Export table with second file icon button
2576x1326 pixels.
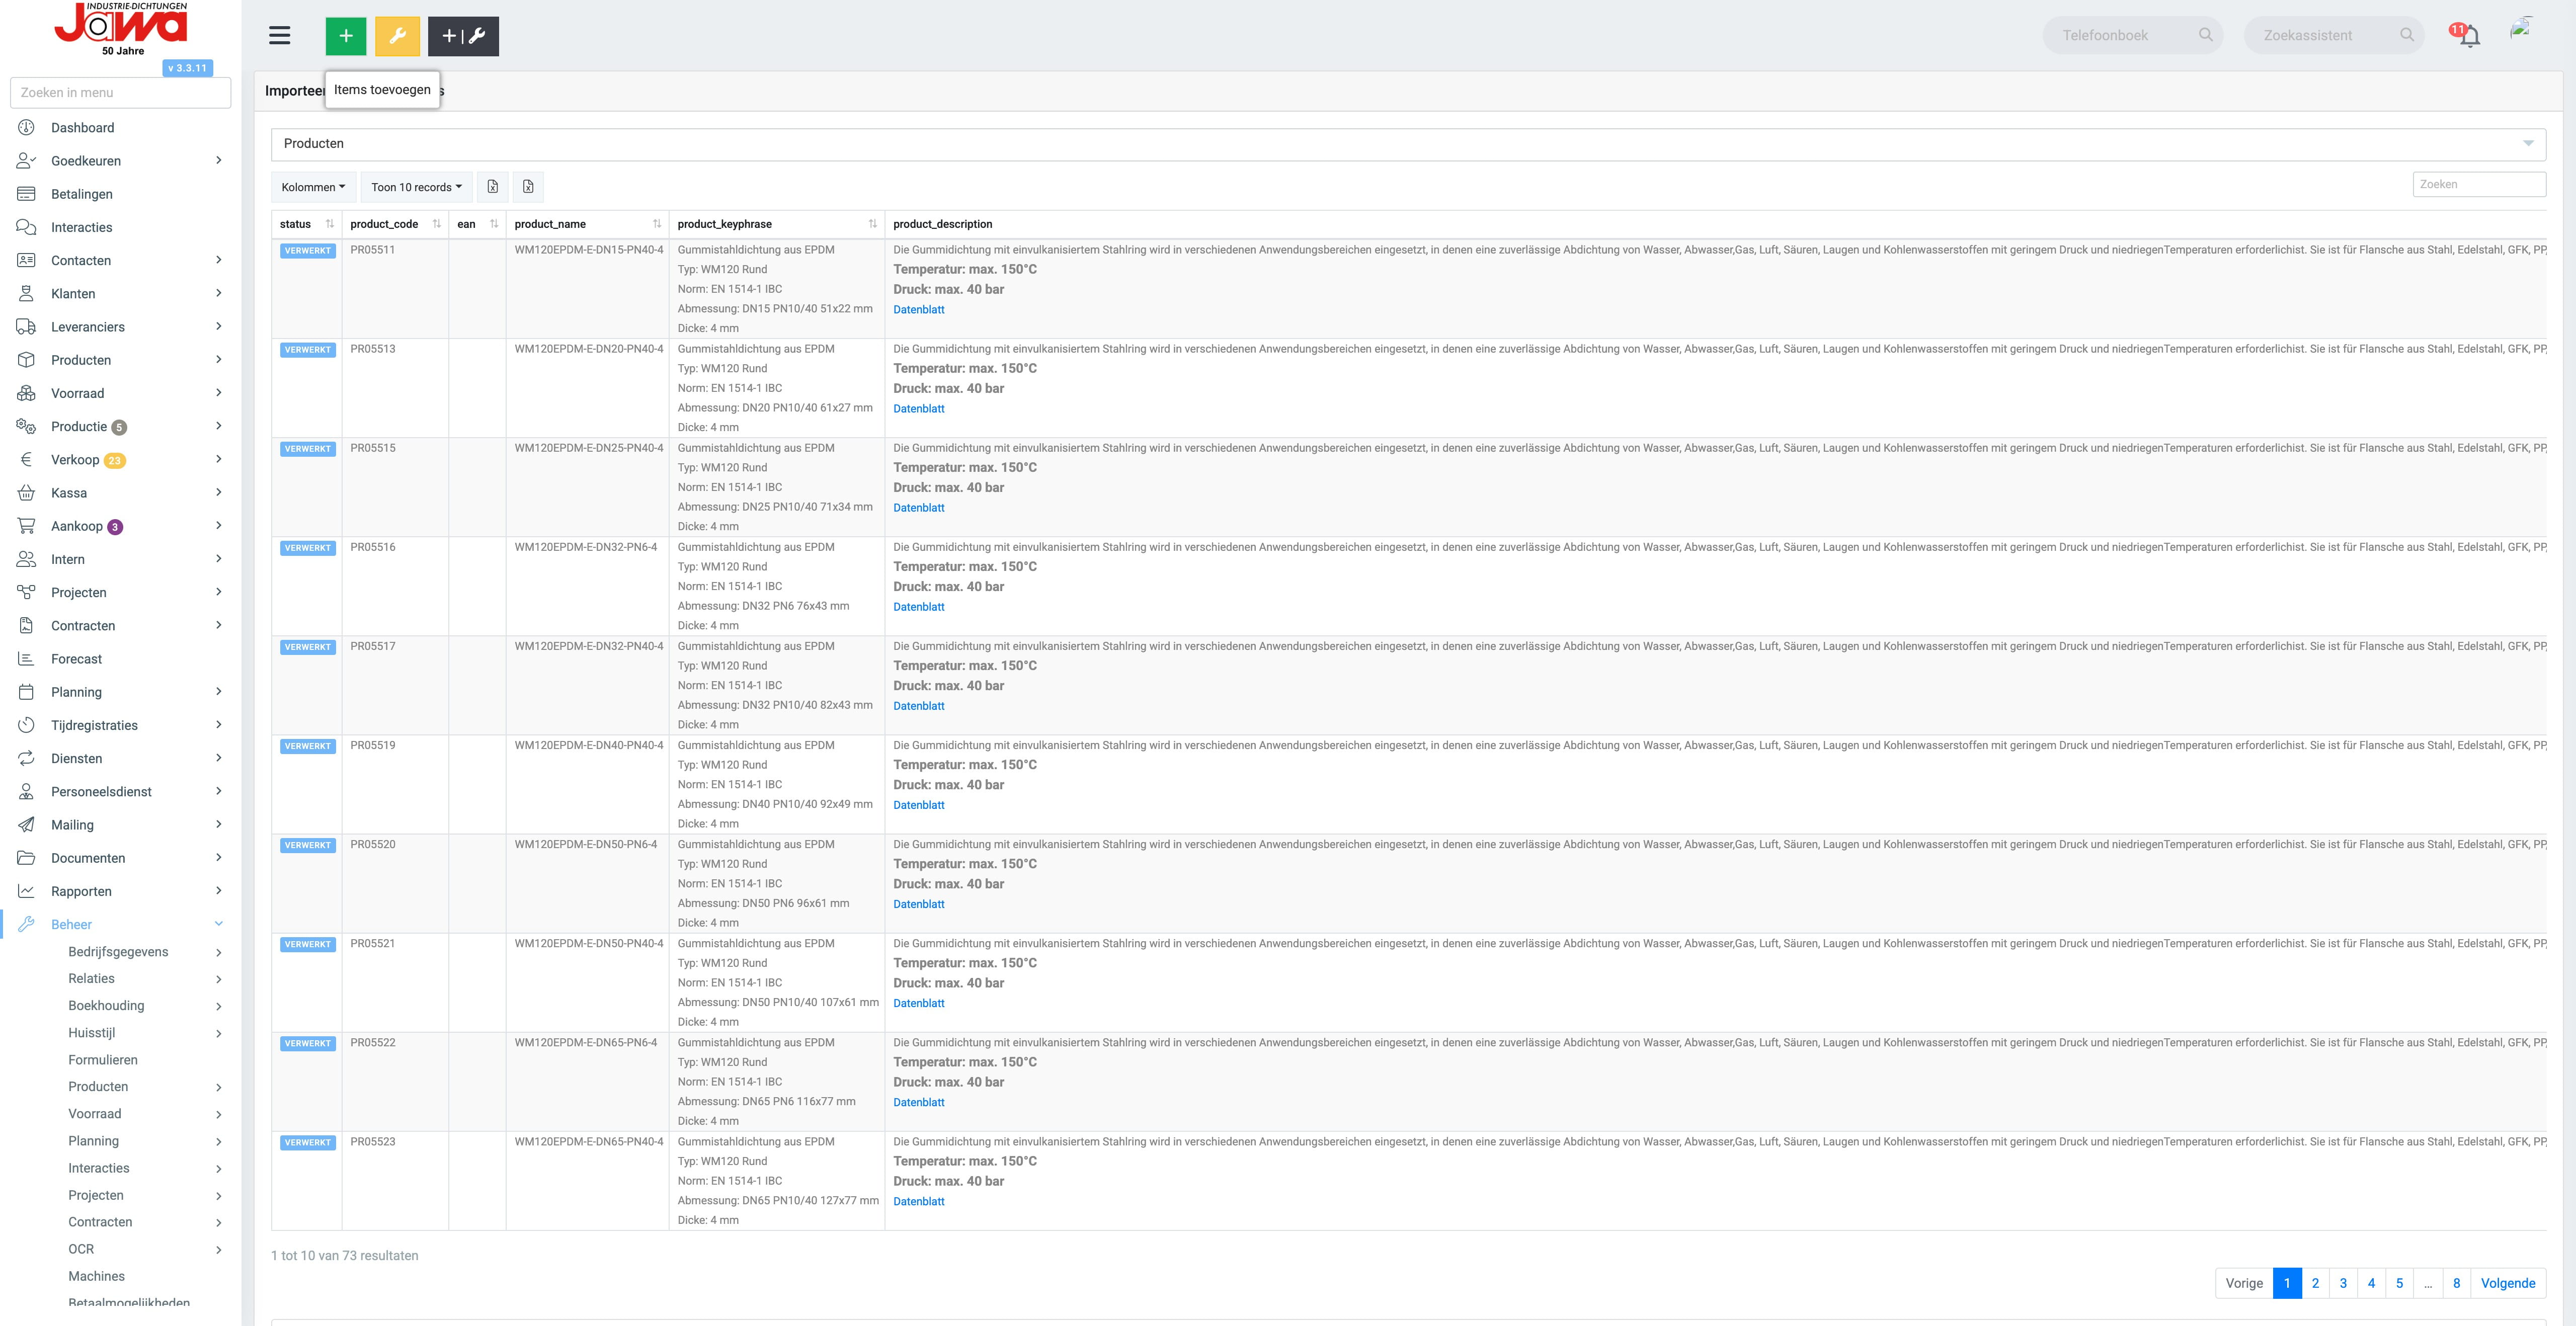click(528, 187)
